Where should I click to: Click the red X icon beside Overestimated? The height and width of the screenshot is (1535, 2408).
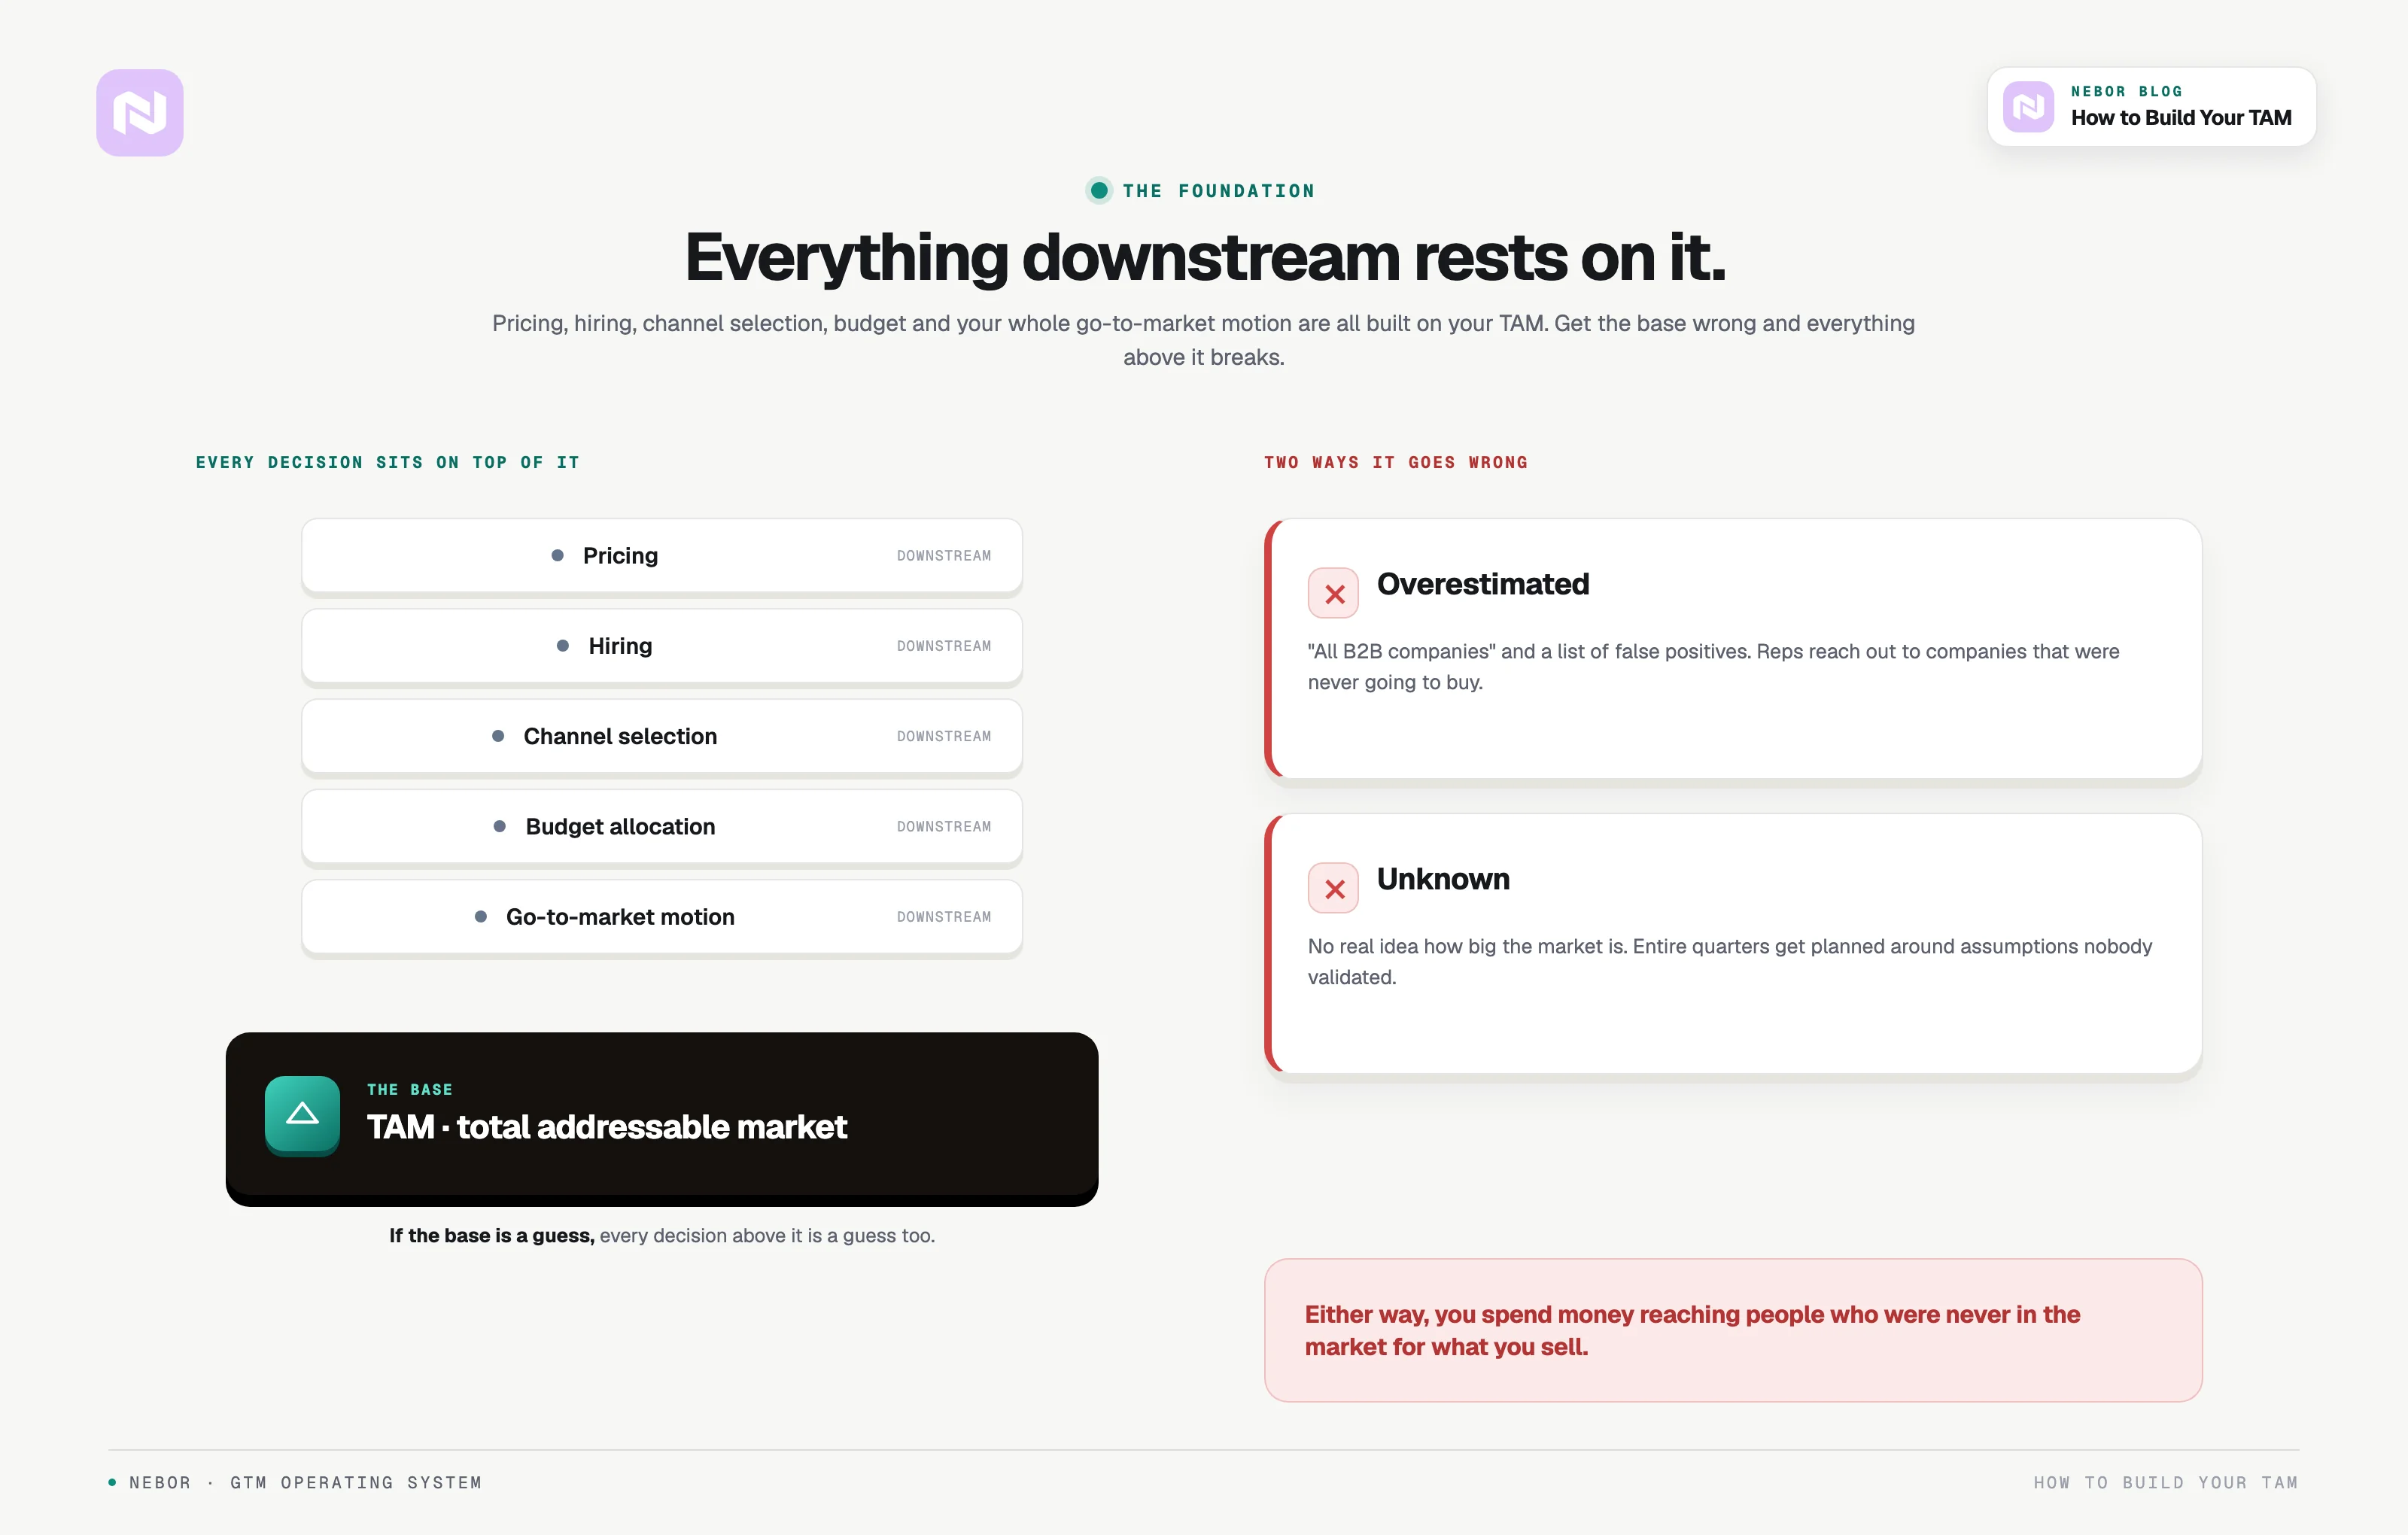pos(1334,594)
